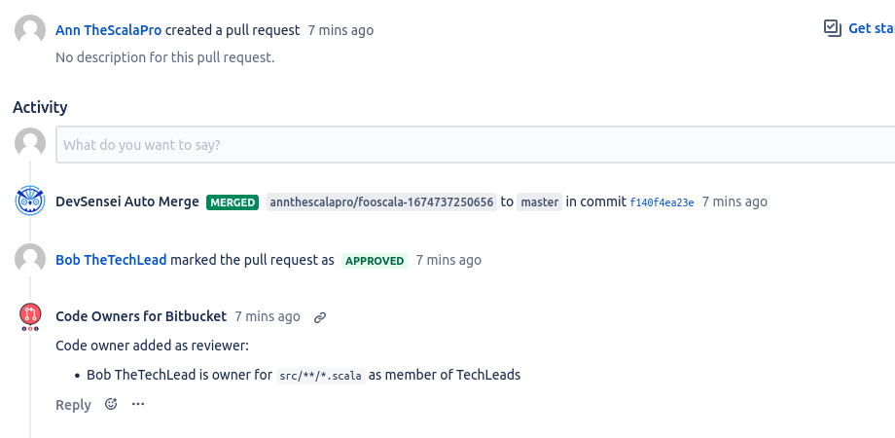Open commit f140f4ea23e
This screenshot has width=895, height=438.
coord(662,202)
